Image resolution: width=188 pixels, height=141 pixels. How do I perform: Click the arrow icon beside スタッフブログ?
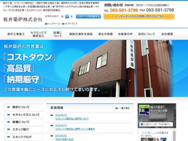click(8, 137)
